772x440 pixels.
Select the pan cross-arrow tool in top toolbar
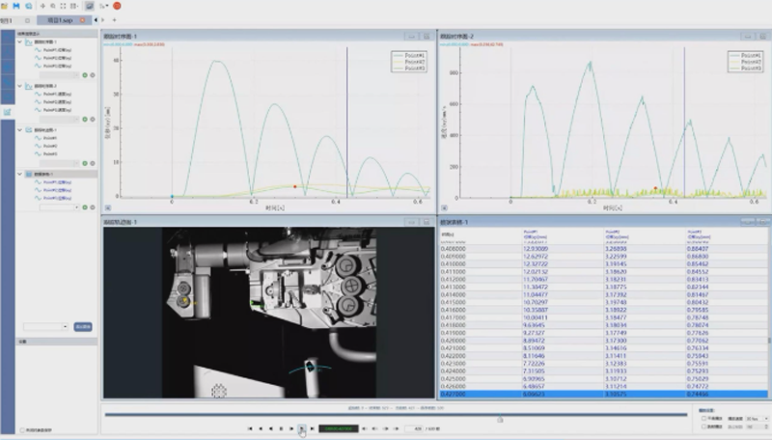[x=42, y=6]
